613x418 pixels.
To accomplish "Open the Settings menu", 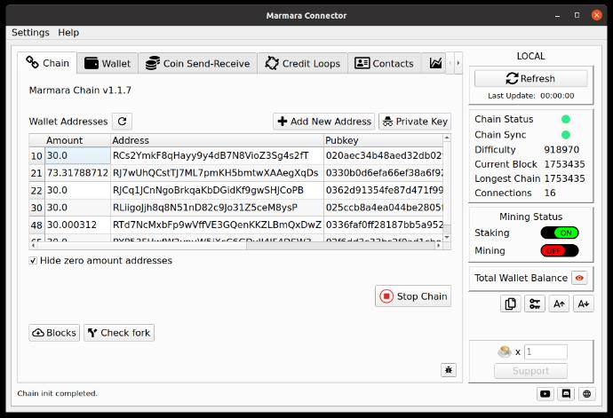I will 30,33.
